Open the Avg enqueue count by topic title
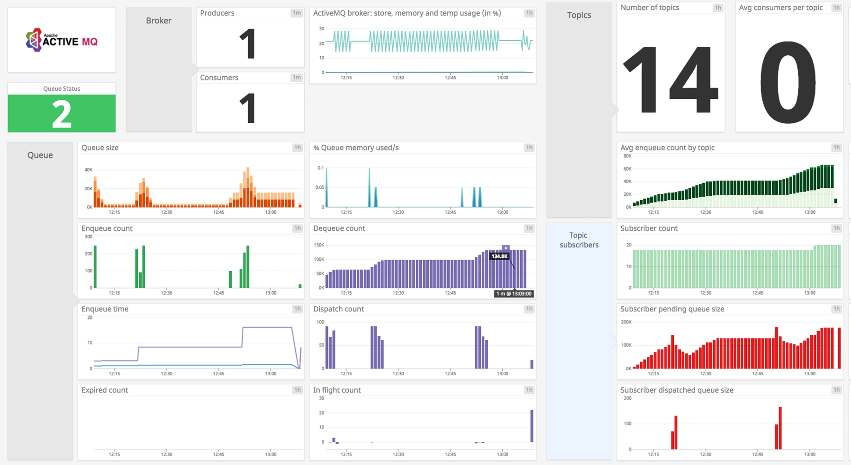 [668, 148]
